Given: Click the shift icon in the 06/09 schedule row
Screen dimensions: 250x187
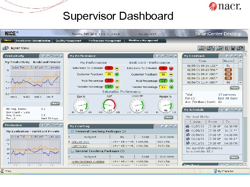Looking at the screenshot, I should click(x=187, y=135).
